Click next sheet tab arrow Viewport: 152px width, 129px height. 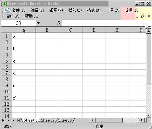pyautogui.click(x=13, y=120)
